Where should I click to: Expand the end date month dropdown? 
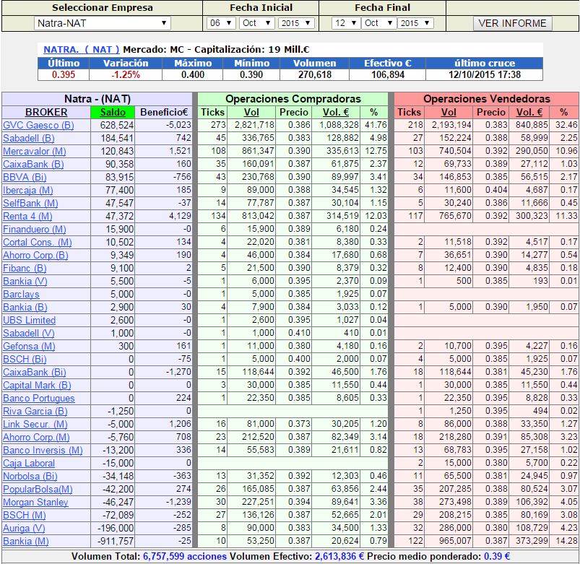(378, 23)
